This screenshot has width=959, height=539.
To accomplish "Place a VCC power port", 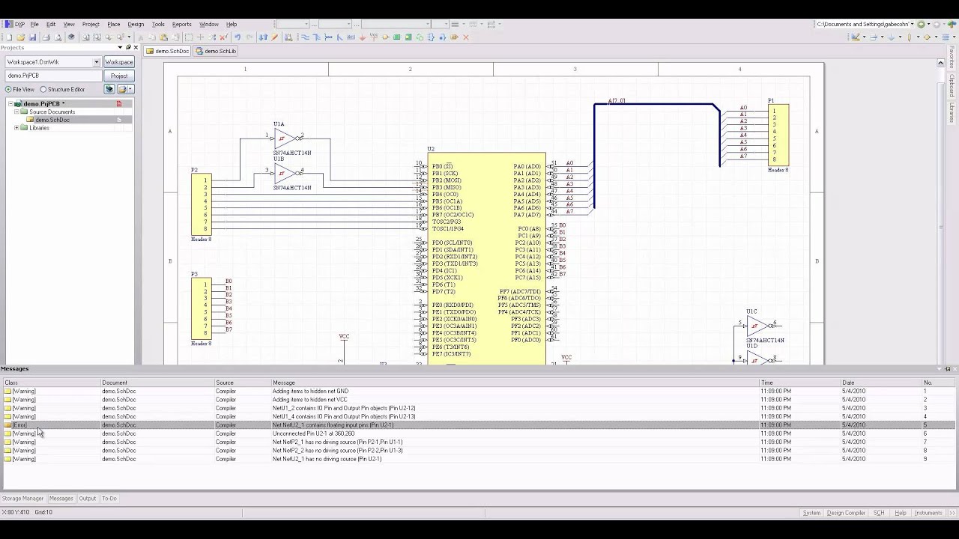I will [x=373, y=37].
